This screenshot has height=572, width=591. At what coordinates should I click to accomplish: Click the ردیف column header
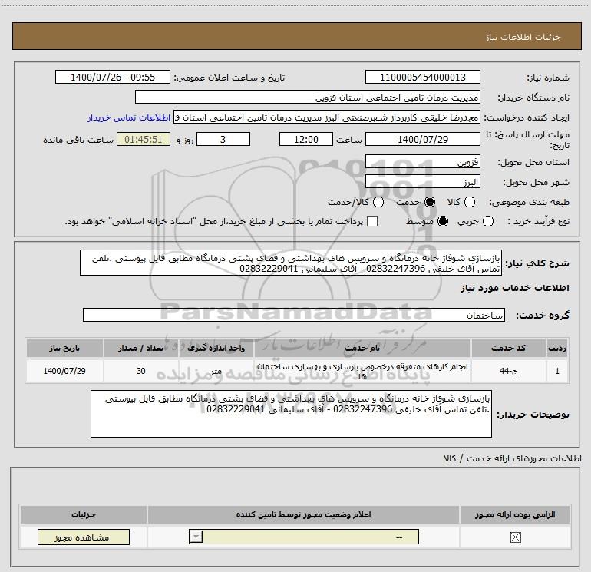point(557,348)
